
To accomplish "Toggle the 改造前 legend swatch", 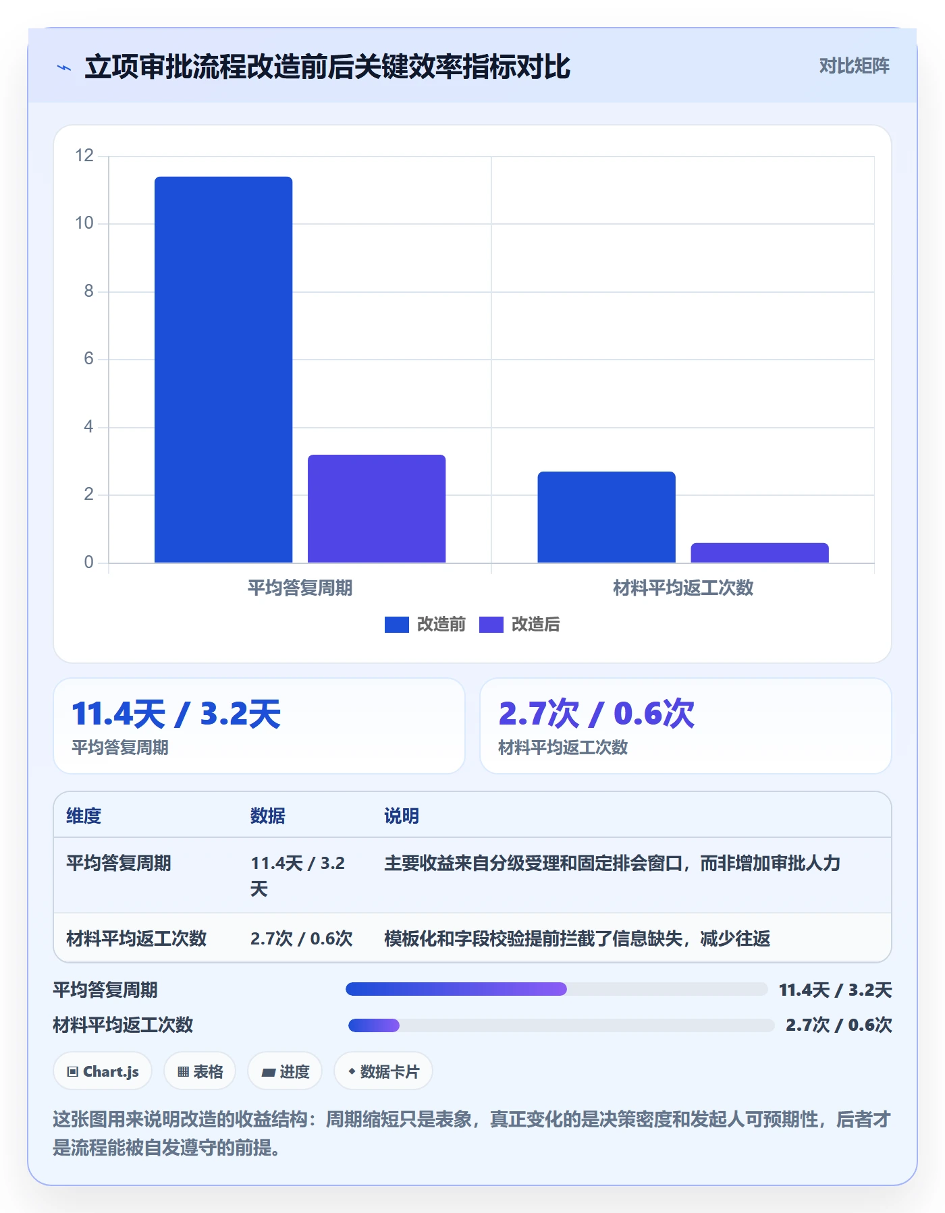I will click(x=397, y=625).
